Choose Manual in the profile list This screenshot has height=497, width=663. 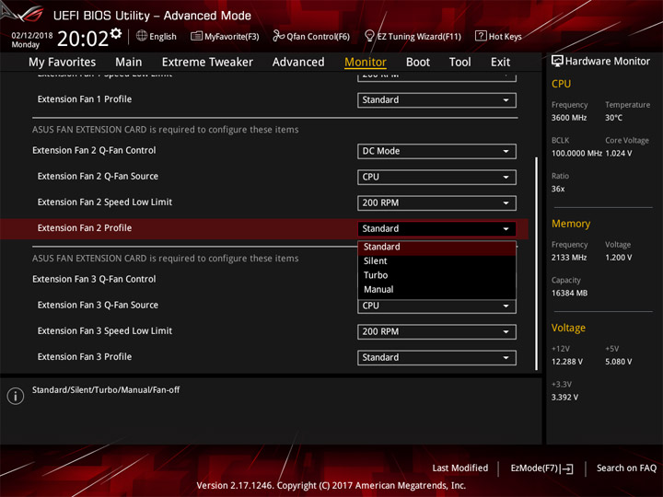click(436, 290)
